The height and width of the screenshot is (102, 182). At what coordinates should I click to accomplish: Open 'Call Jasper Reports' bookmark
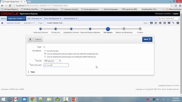coord(10,9)
